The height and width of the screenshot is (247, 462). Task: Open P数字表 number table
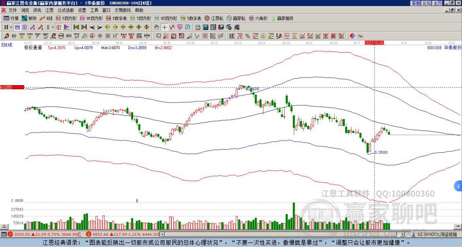point(116,18)
